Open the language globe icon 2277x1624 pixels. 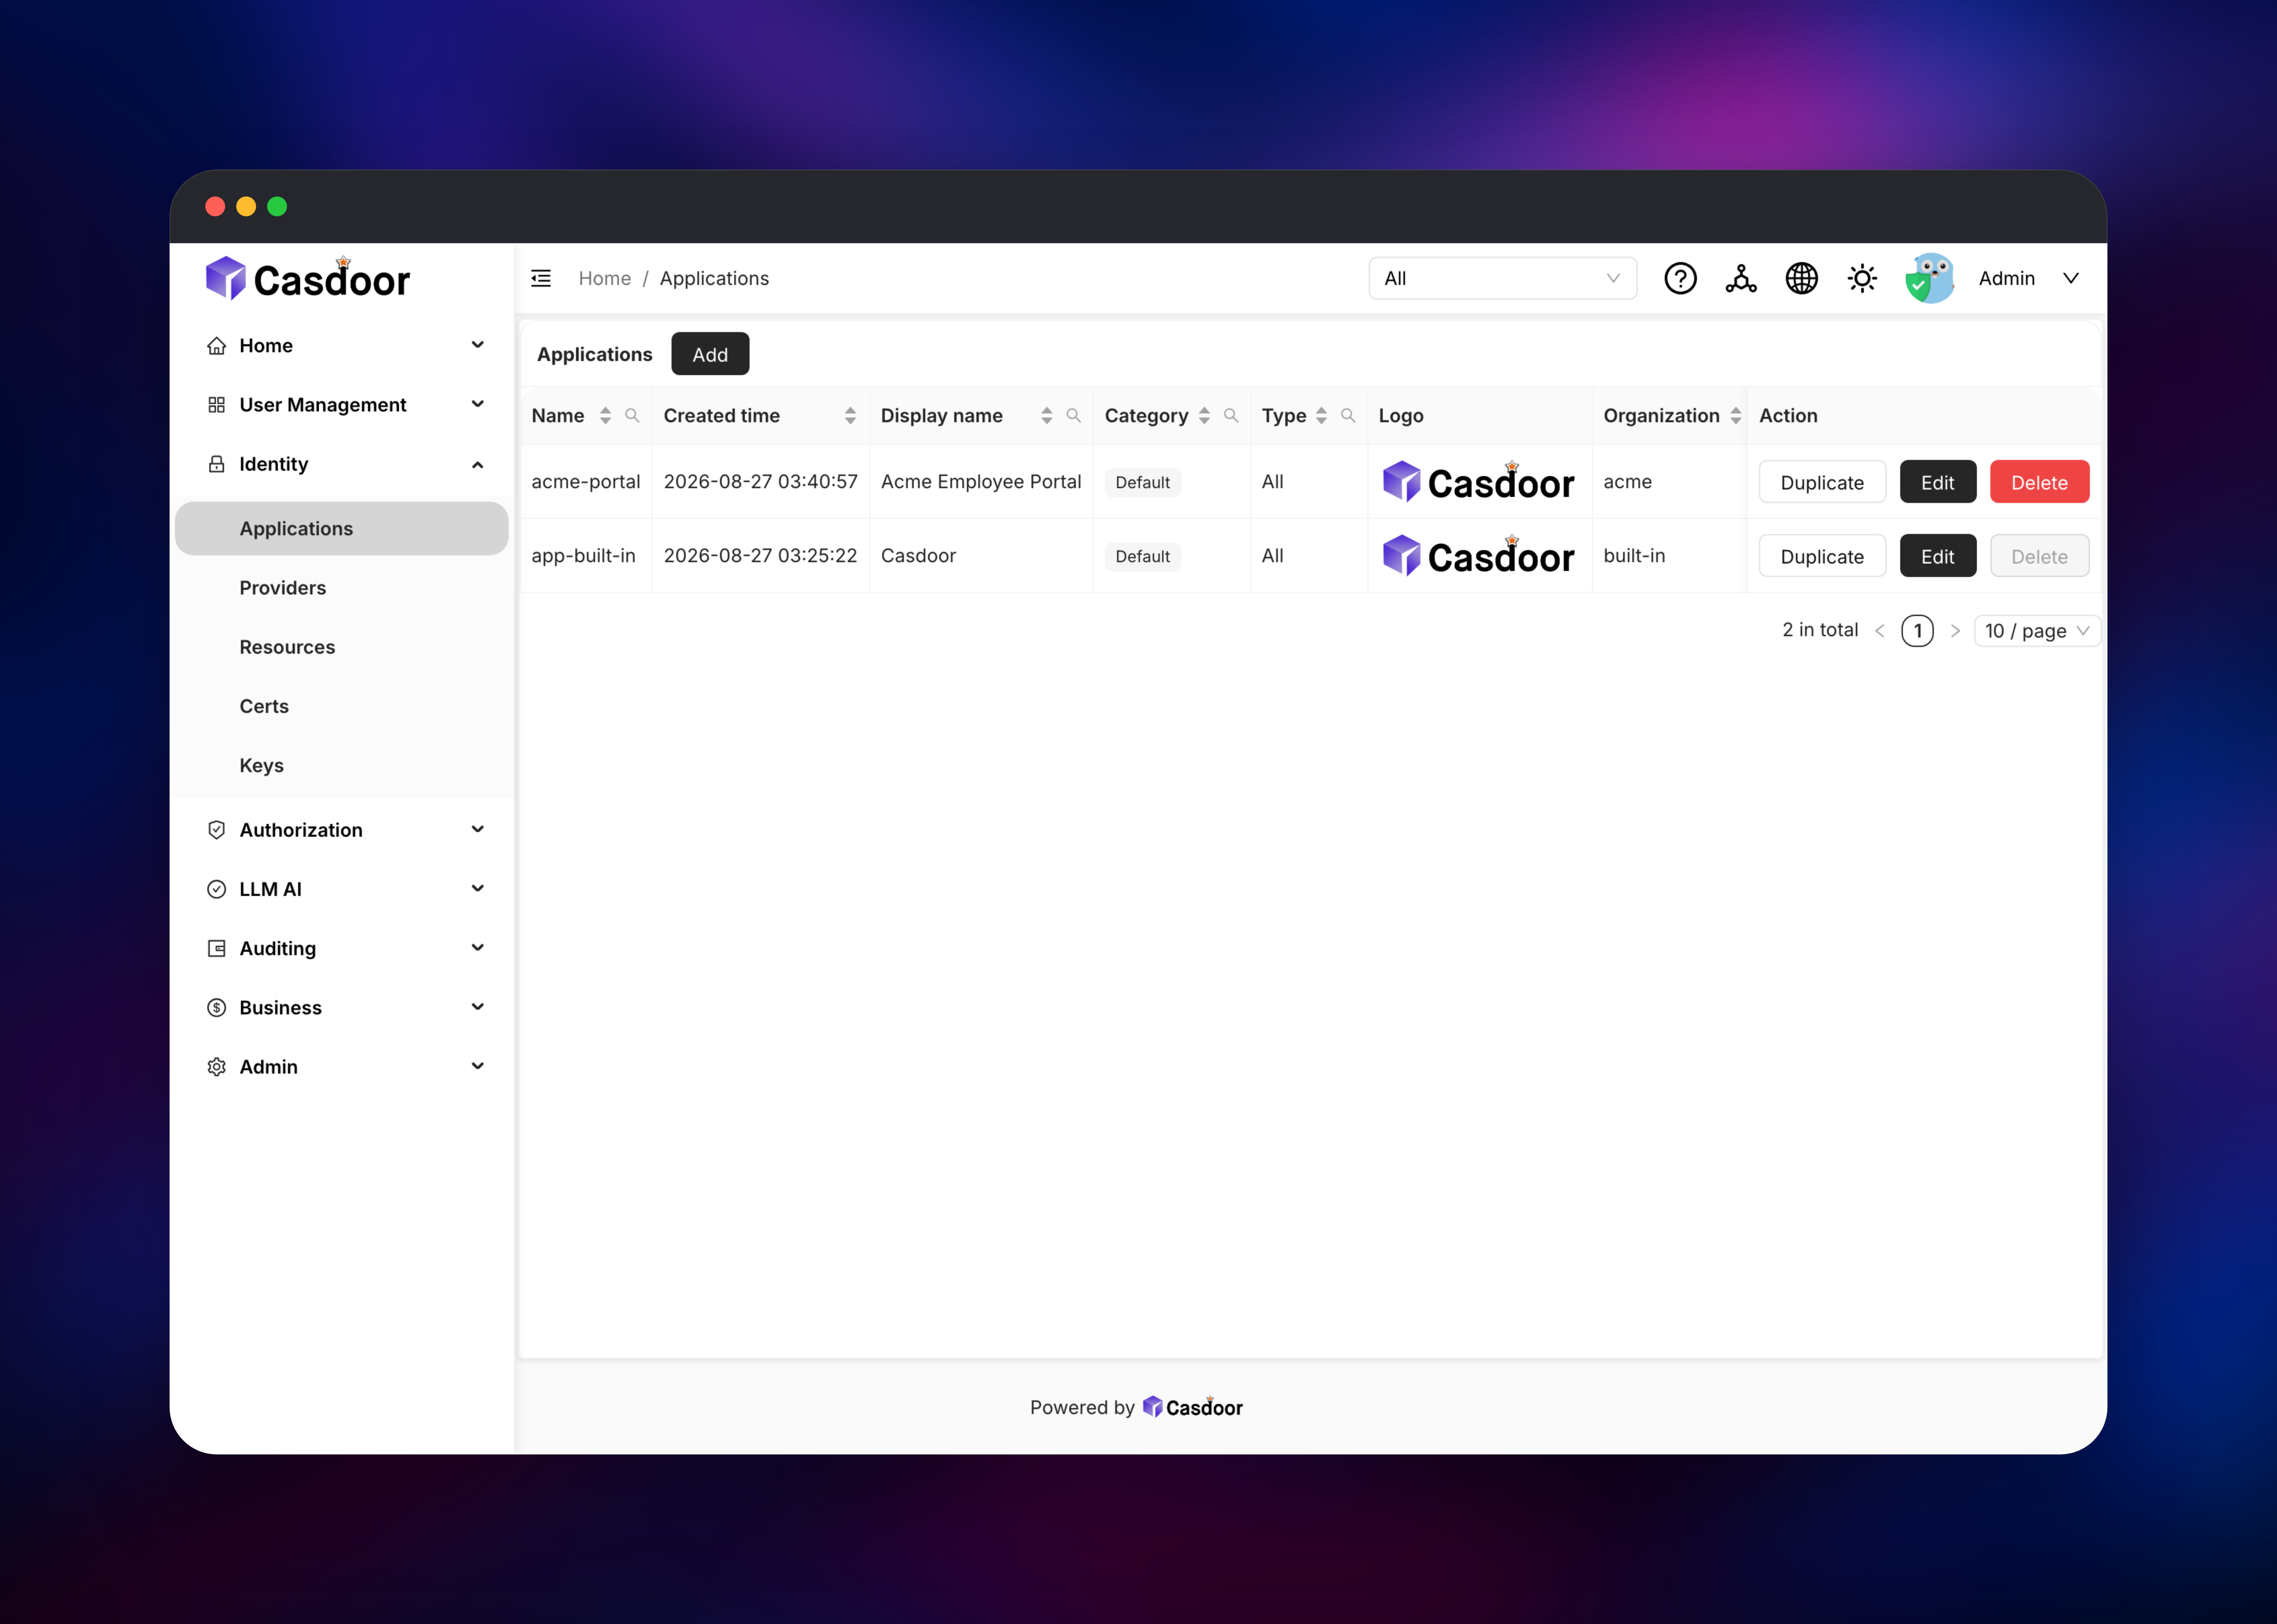(1802, 278)
